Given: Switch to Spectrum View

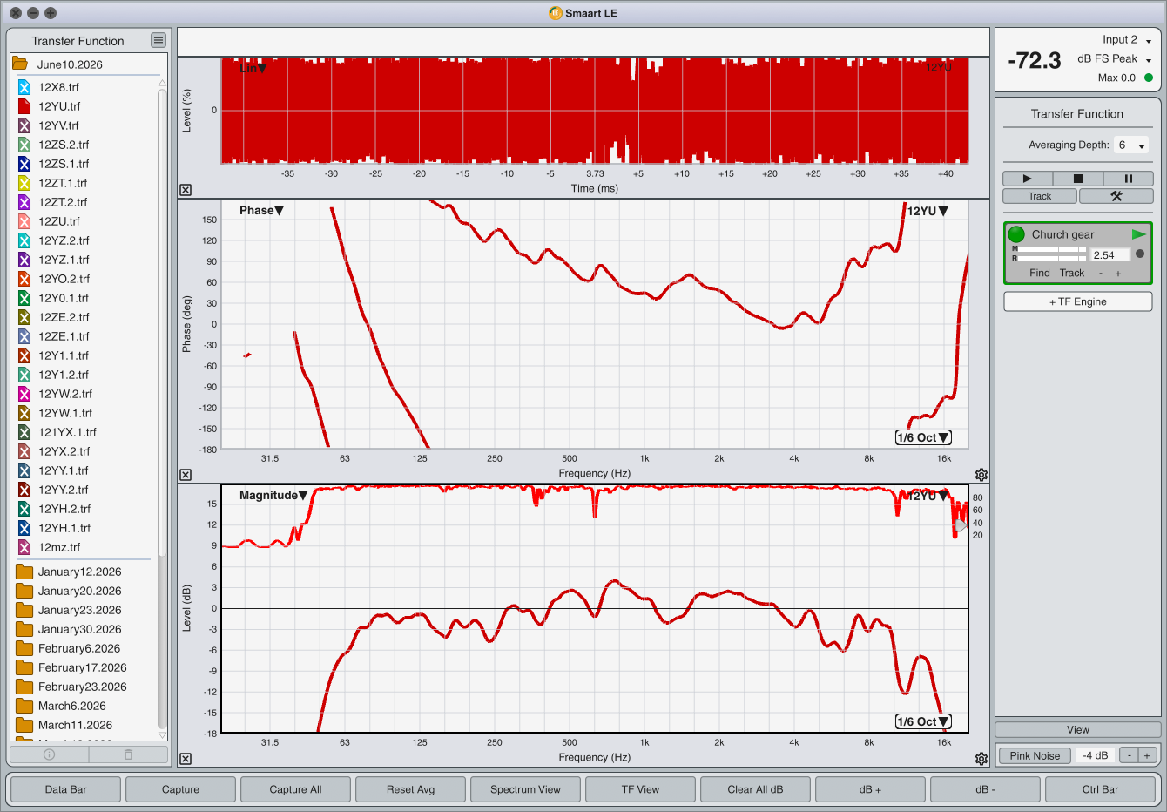Looking at the screenshot, I should click(x=525, y=789).
